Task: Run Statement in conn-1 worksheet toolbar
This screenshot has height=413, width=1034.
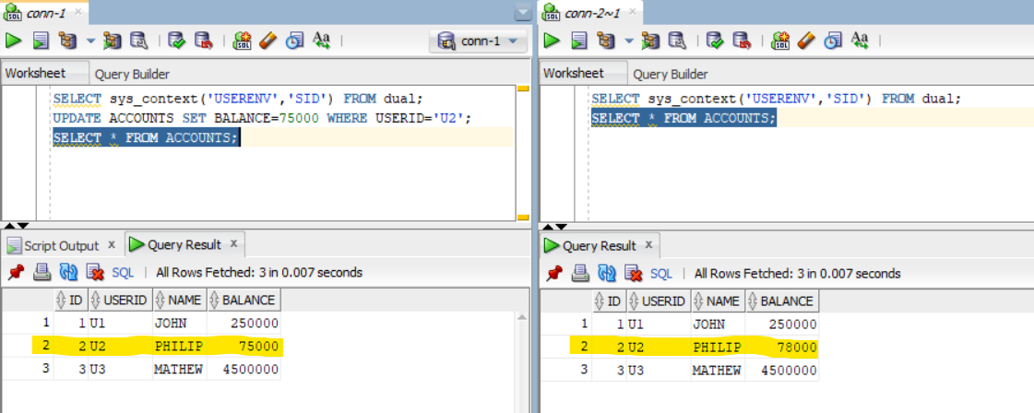Action: 13,41
